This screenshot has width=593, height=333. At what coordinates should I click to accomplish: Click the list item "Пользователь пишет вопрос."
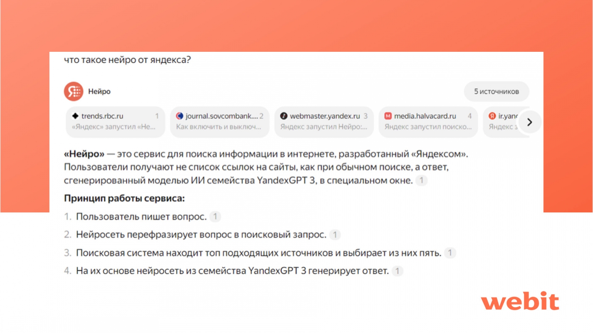[x=141, y=216]
